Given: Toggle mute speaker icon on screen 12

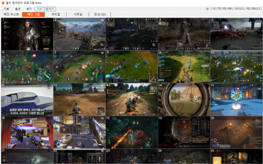Looking at the screenshot, I should [102, 86].
